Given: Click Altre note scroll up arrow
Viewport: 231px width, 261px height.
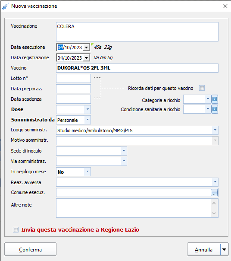Looking at the screenshot, I should click(214, 203).
